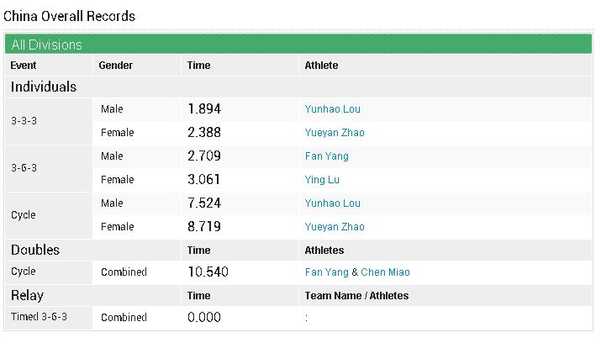
Task: Click the Timed 3-6-3 event cell
Action: coord(39,318)
